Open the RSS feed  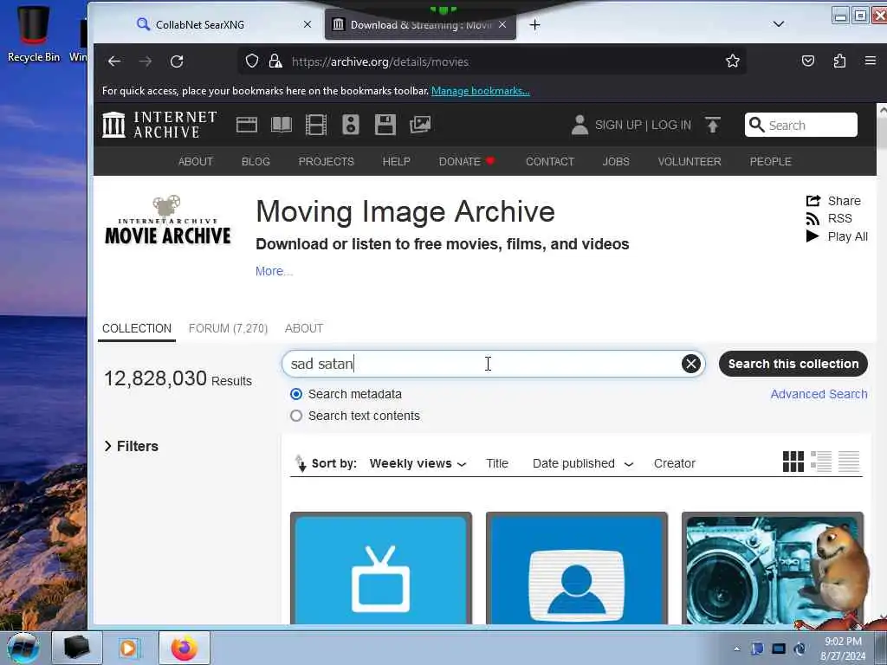pos(829,218)
